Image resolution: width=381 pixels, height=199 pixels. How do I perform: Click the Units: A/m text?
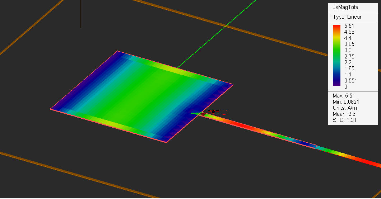pyautogui.click(x=345, y=108)
